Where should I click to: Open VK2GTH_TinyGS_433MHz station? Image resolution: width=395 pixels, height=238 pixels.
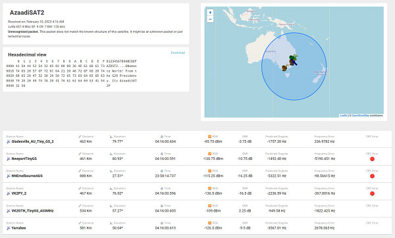tap(32, 211)
